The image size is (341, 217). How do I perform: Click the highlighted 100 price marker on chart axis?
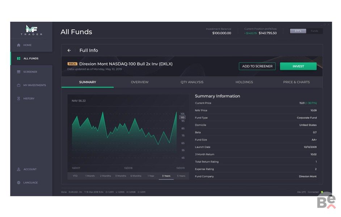click(x=182, y=117)
